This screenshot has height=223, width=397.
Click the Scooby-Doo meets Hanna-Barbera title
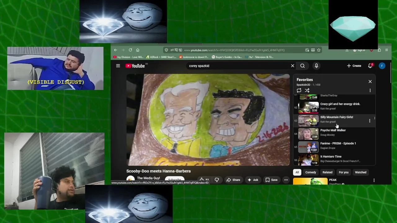pos(158,171)
